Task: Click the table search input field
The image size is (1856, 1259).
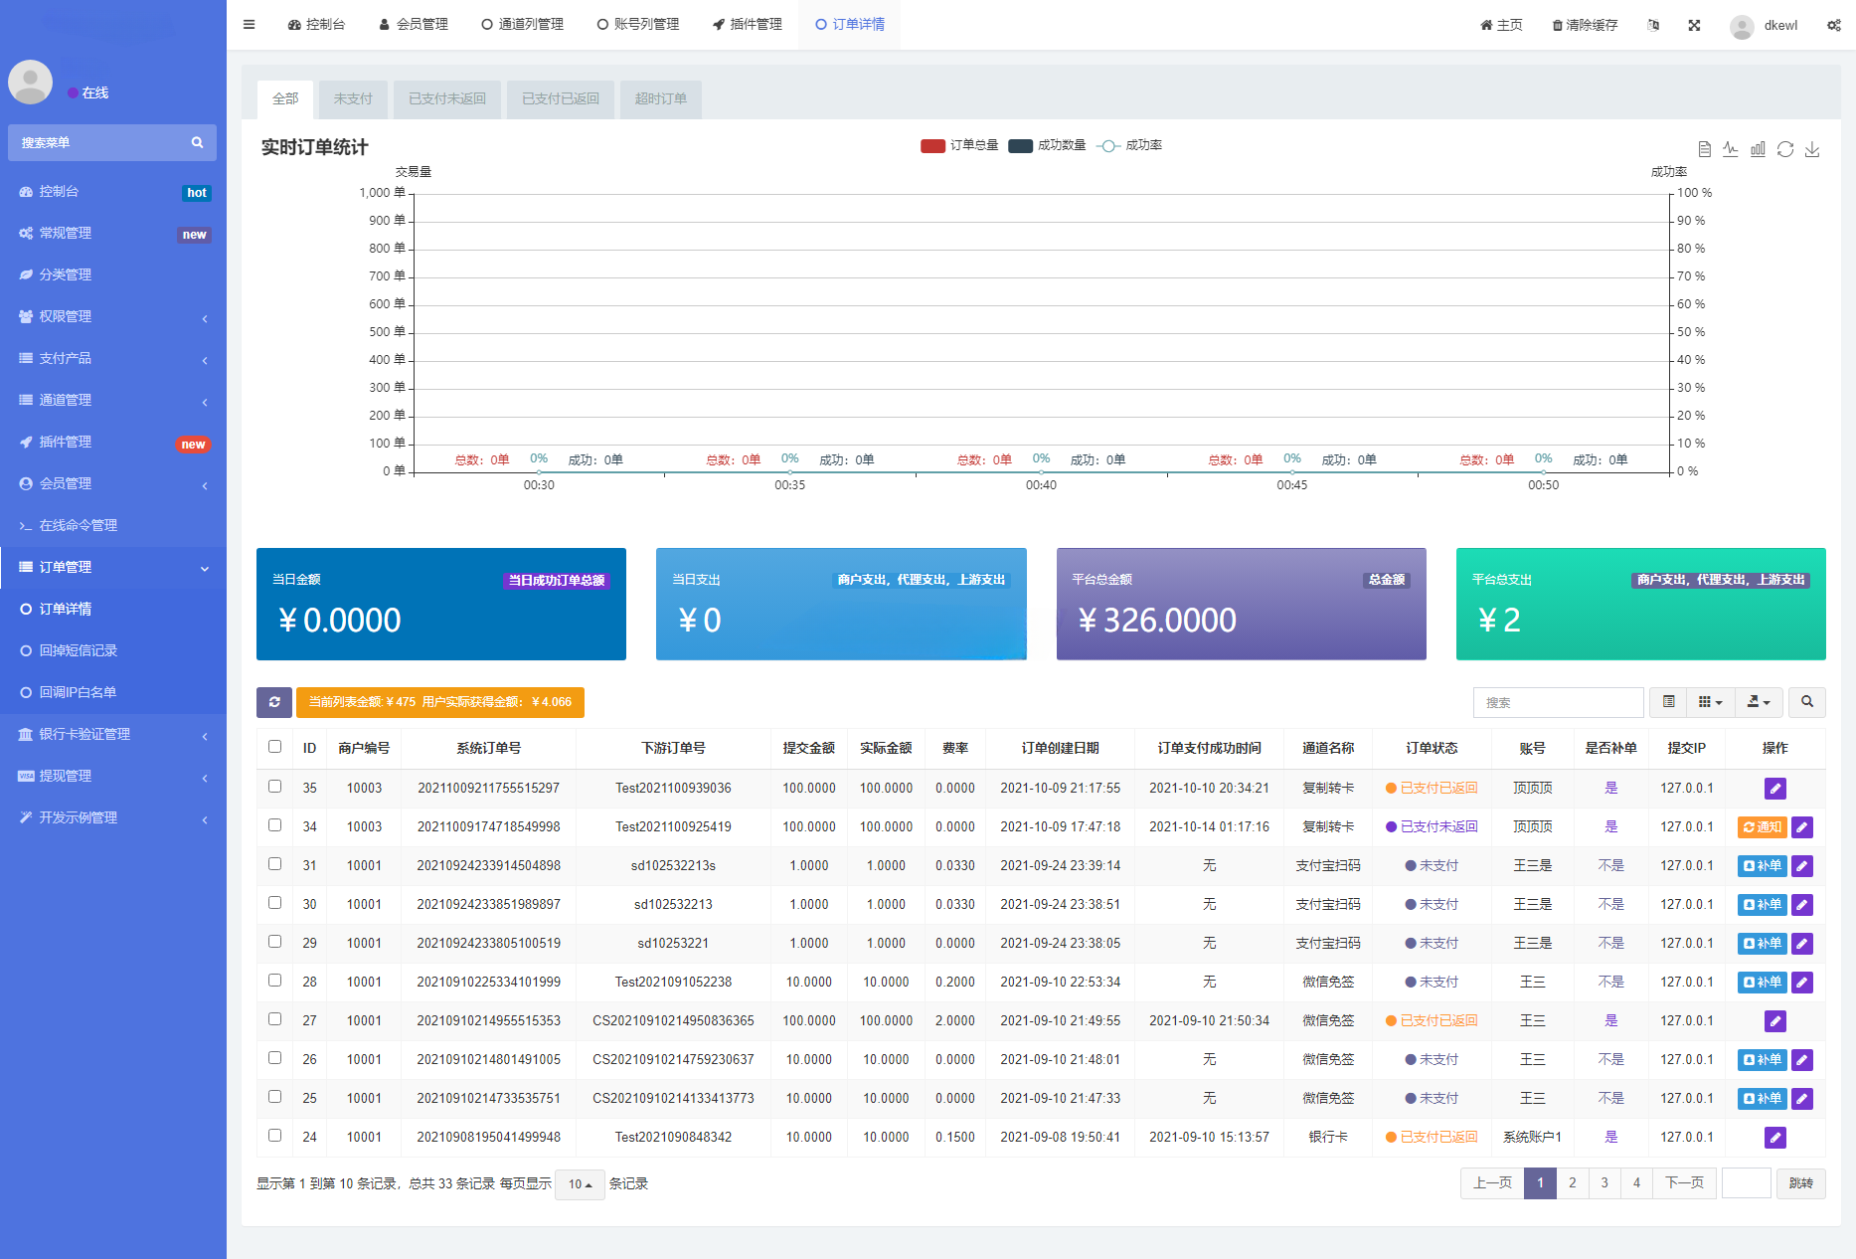Action: (1558, 702)
